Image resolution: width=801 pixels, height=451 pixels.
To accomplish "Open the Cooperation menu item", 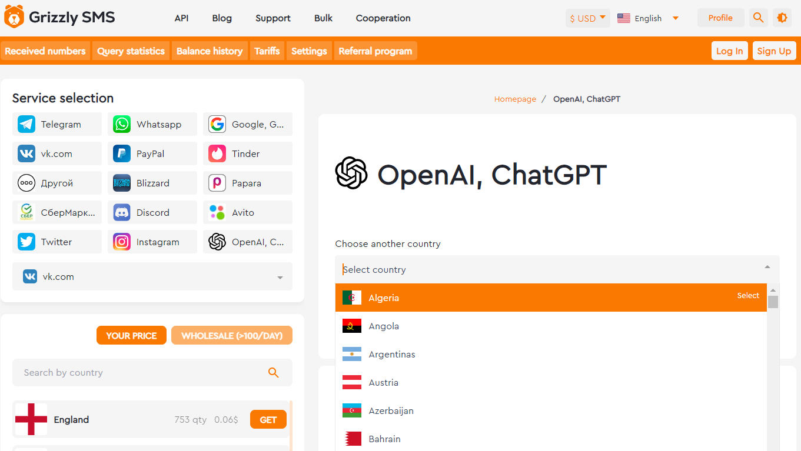I will pyautogui.click(x=383, y=18).
